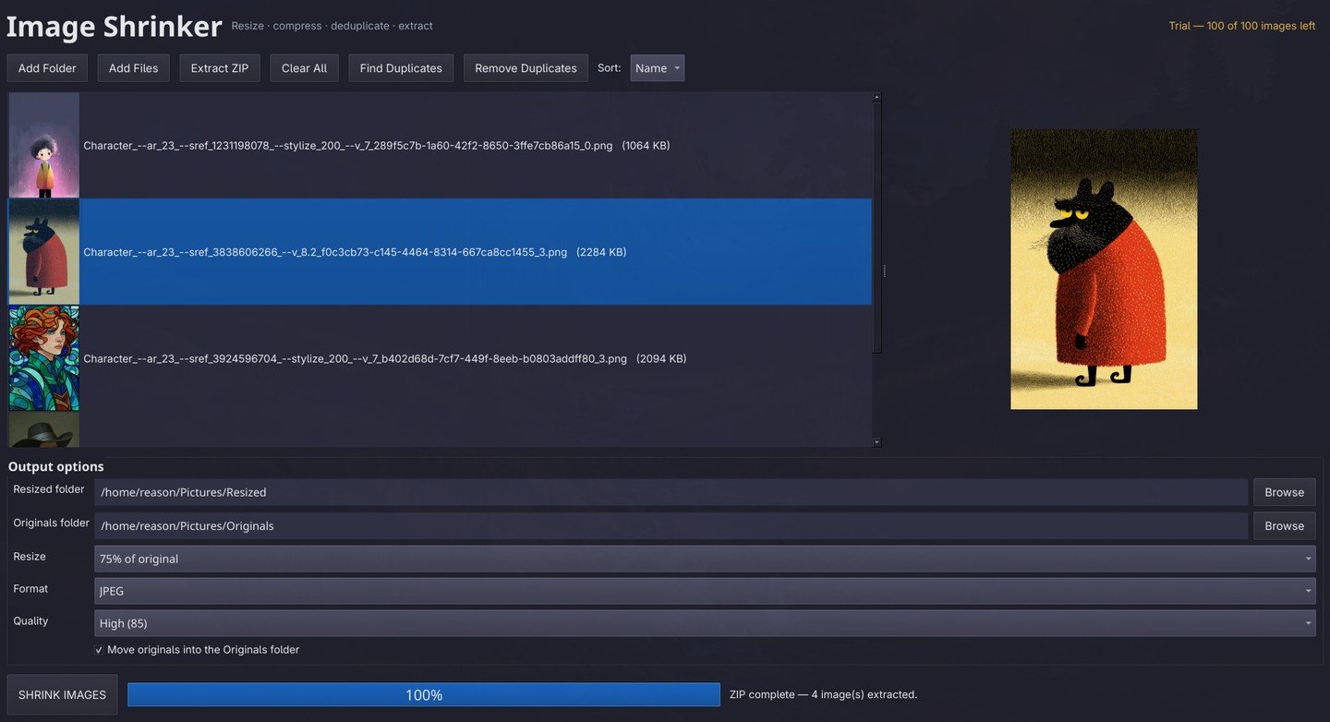This screenshot has height=722, width=1330.
Task: Click the splitter handle beside the preview
Action: (885, 271)
